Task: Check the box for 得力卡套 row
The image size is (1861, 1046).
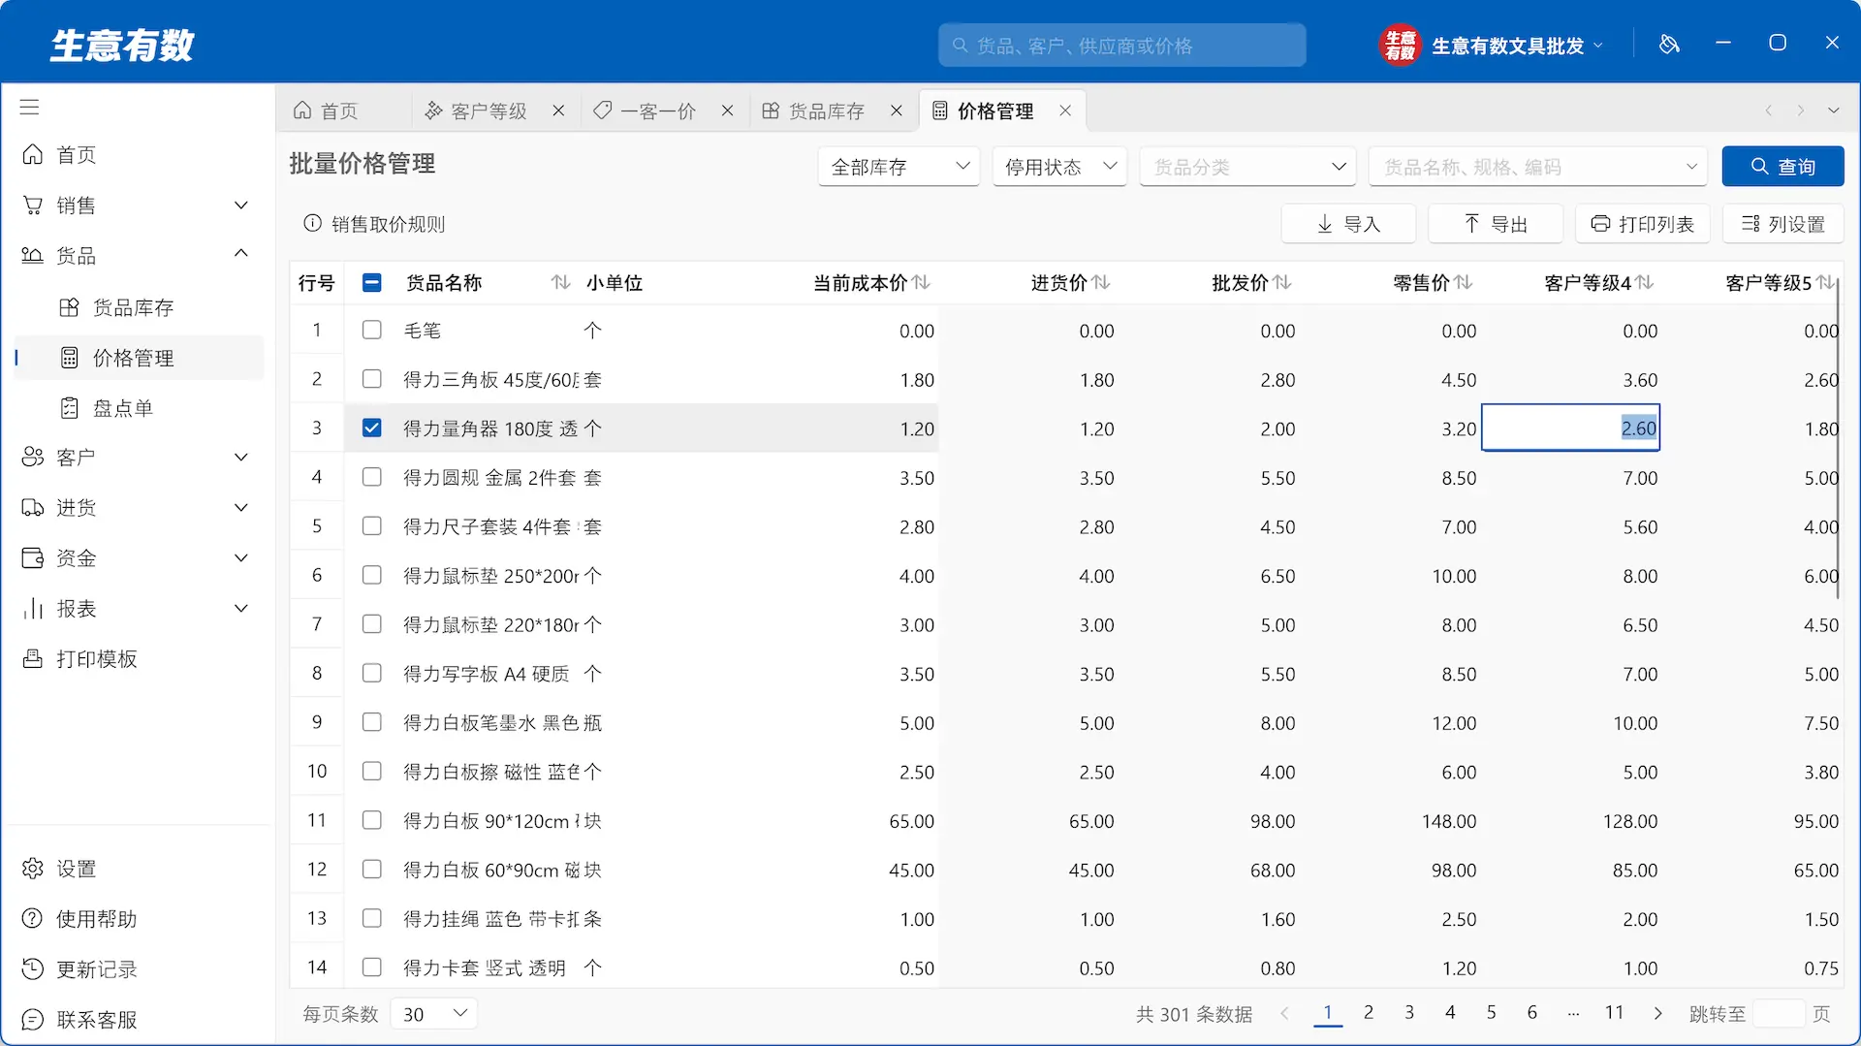Action: click(x=371, y=967)
